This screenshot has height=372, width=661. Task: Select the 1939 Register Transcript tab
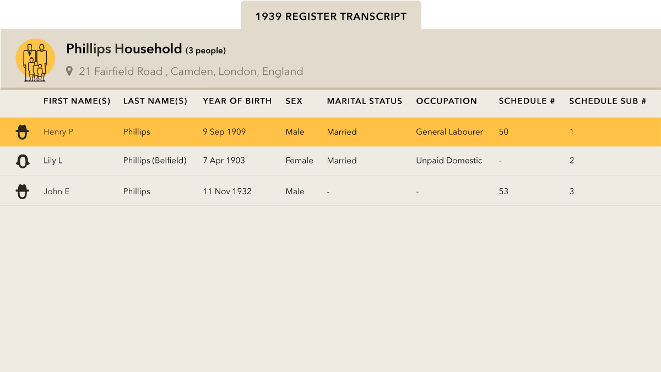point(330,17)
